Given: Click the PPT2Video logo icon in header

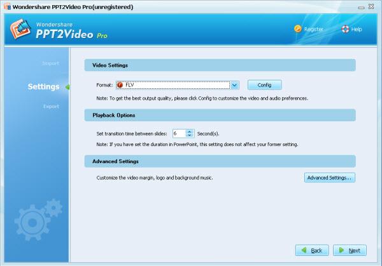Looking at the screenshot, I should pyautogui.click(x=20, y=29).
